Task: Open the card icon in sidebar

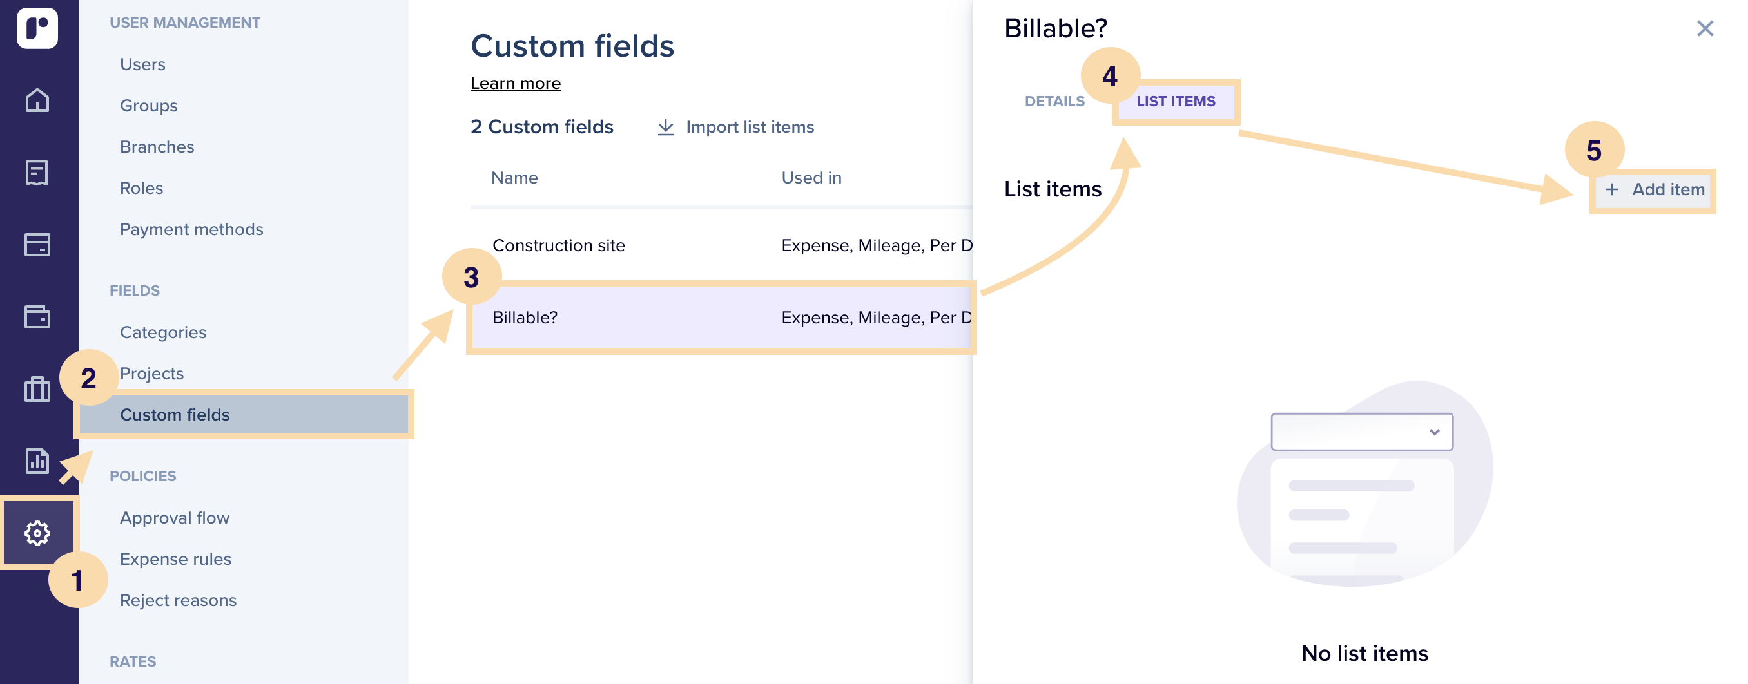Action: coord(37,245)
